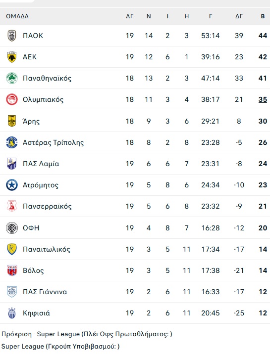Click the Κηφισιά crest icon
Image resolution: width=270 pixels, height=354 pixels.
coord(12,313)
